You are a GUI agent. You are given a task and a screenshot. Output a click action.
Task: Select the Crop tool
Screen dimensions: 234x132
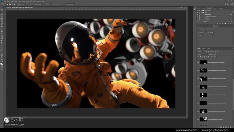pos(2,19)
